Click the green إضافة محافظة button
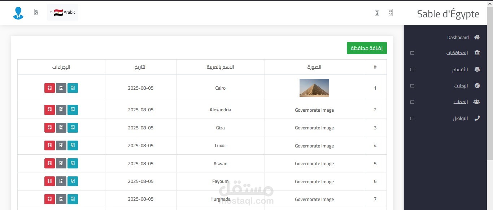This screenshot has width=493, height=210. click(367, 48)
